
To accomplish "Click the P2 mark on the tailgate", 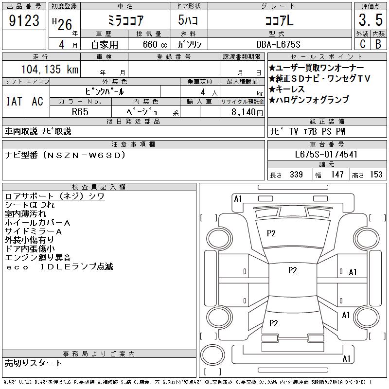I will (273, 323).
